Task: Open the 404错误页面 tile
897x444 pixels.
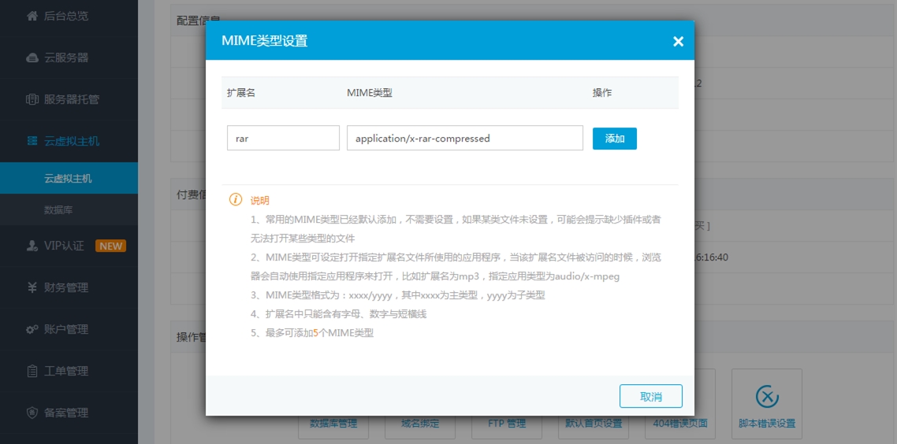Action: (680, 423)
